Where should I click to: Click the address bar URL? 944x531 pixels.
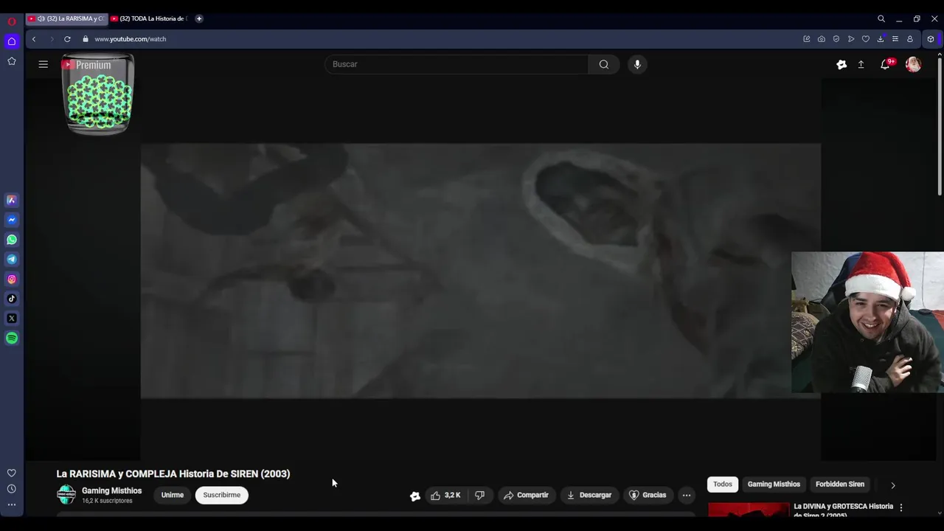[131, 39]
